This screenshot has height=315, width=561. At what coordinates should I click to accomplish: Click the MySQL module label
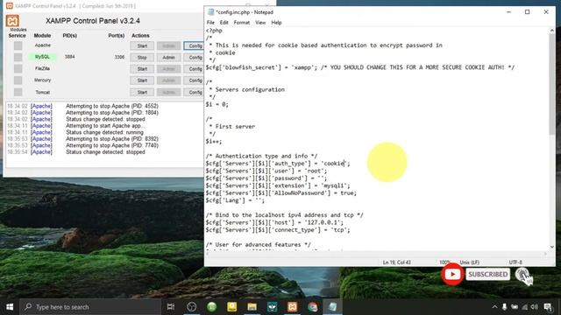coord(42,57)
